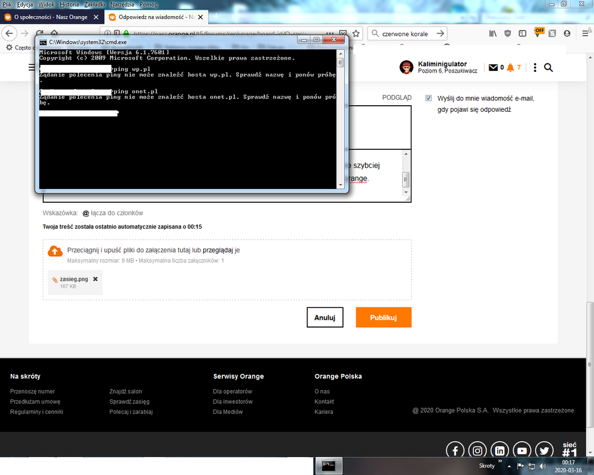The height and width of the screenshot is (475, 594).
Task: Close the 'O społeczności' tab
Action: [96, 17]
